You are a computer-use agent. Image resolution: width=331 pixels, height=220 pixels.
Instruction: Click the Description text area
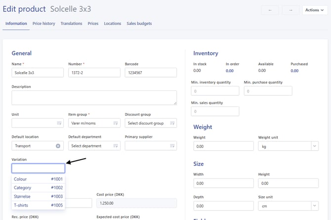click(94, 98)
